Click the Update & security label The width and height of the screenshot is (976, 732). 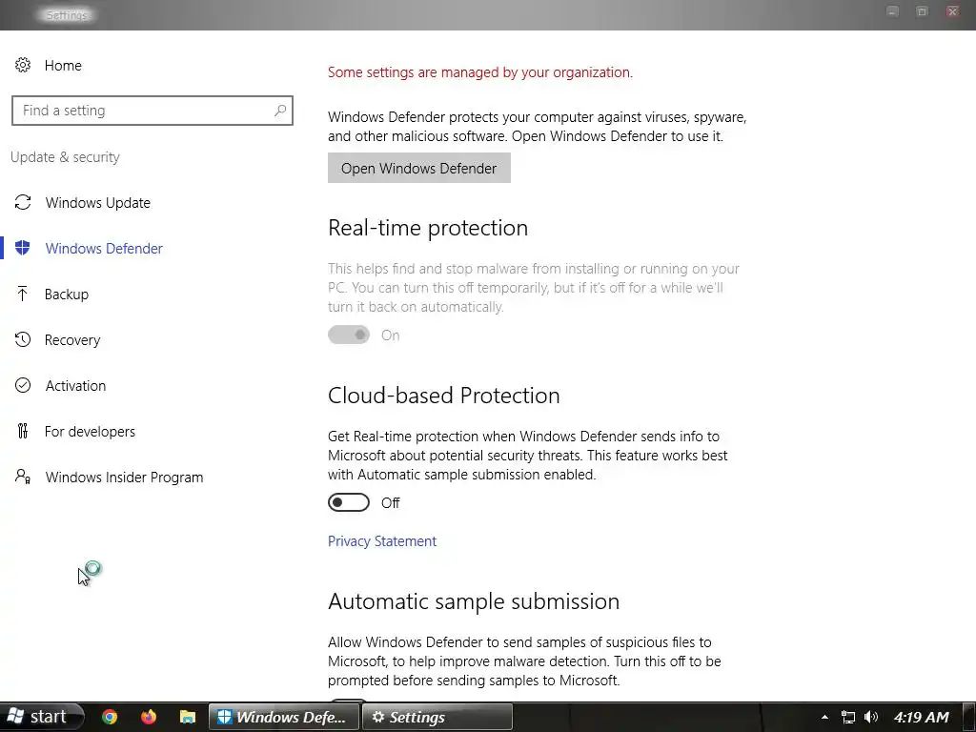tap(65, 157)
